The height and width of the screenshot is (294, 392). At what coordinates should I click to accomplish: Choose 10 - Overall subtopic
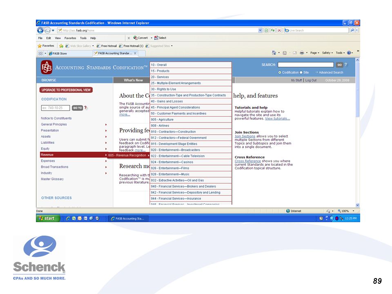tap(191, 65)
